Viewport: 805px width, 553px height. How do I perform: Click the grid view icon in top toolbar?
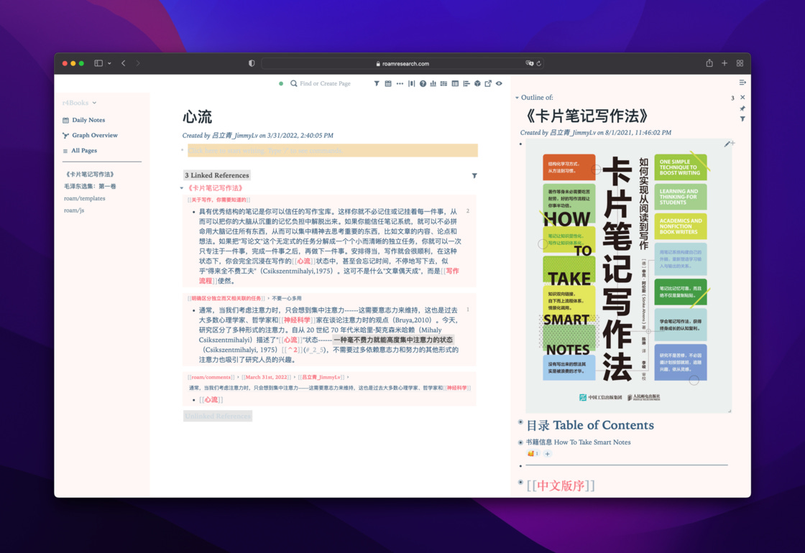(x=443, y=83)
